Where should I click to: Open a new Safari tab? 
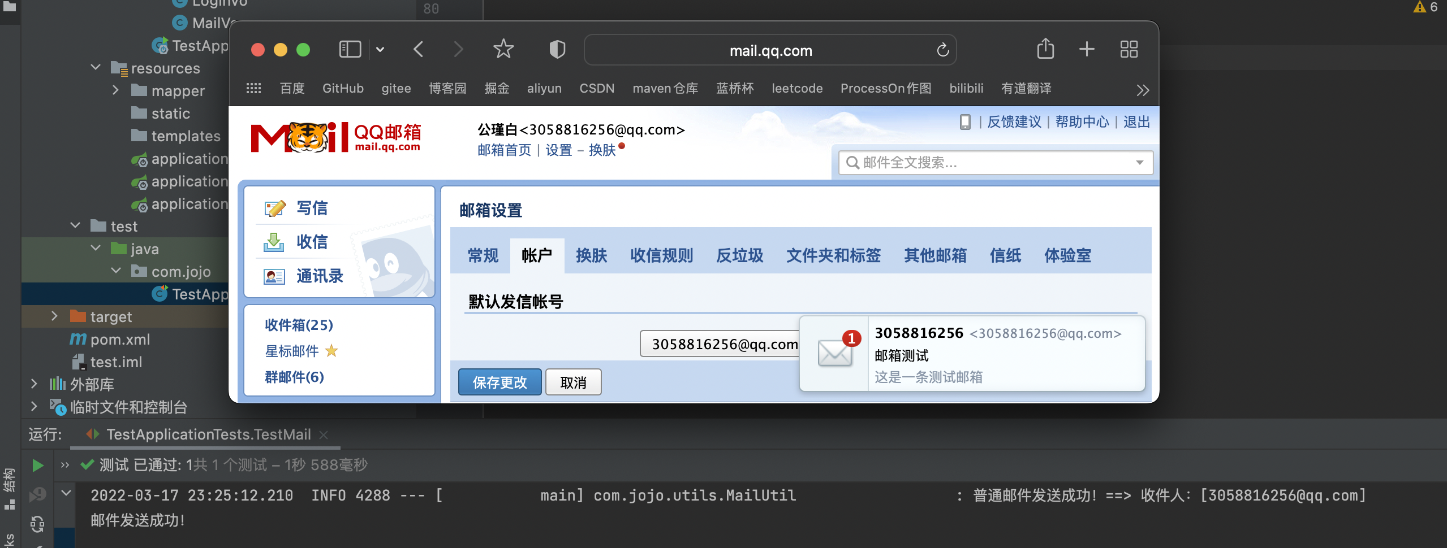click(x=1087, y=49)
